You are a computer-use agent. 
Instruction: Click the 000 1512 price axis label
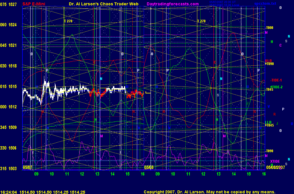[8, 107]
